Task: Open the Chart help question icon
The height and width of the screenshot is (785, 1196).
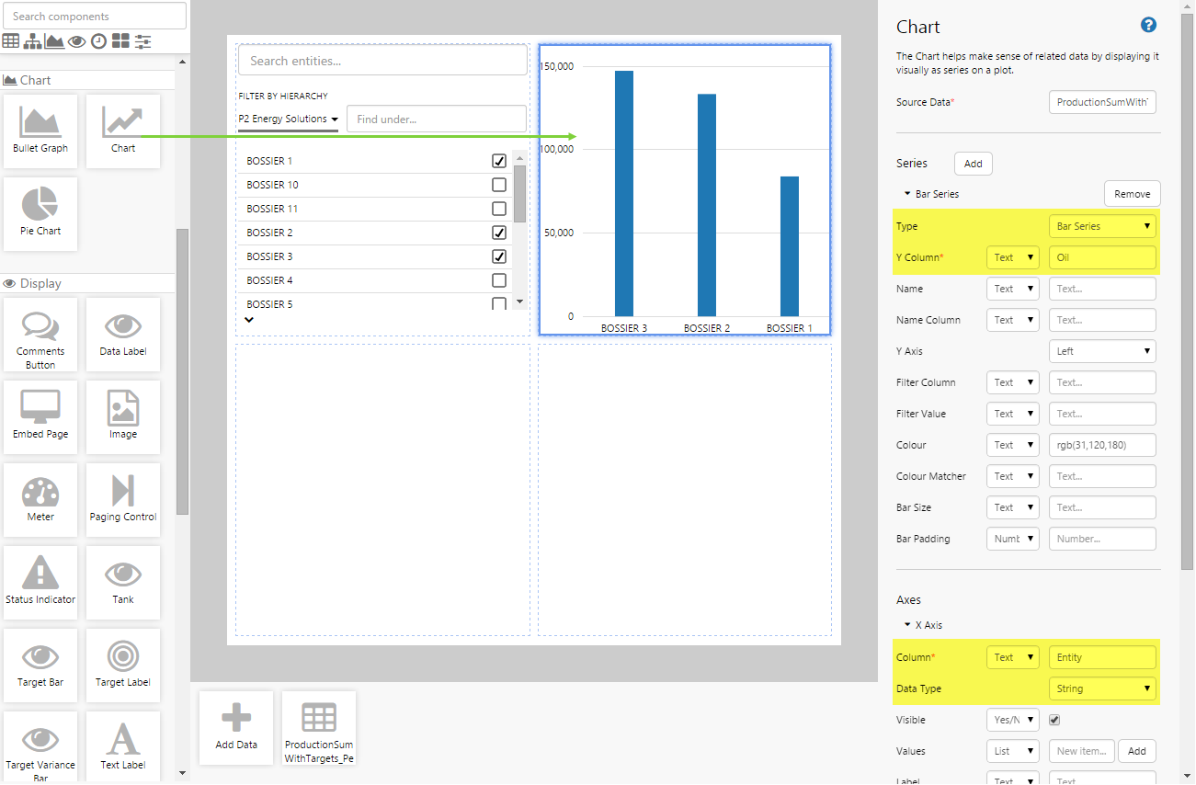Action: pyautogui.click(x=1148, y=26)
